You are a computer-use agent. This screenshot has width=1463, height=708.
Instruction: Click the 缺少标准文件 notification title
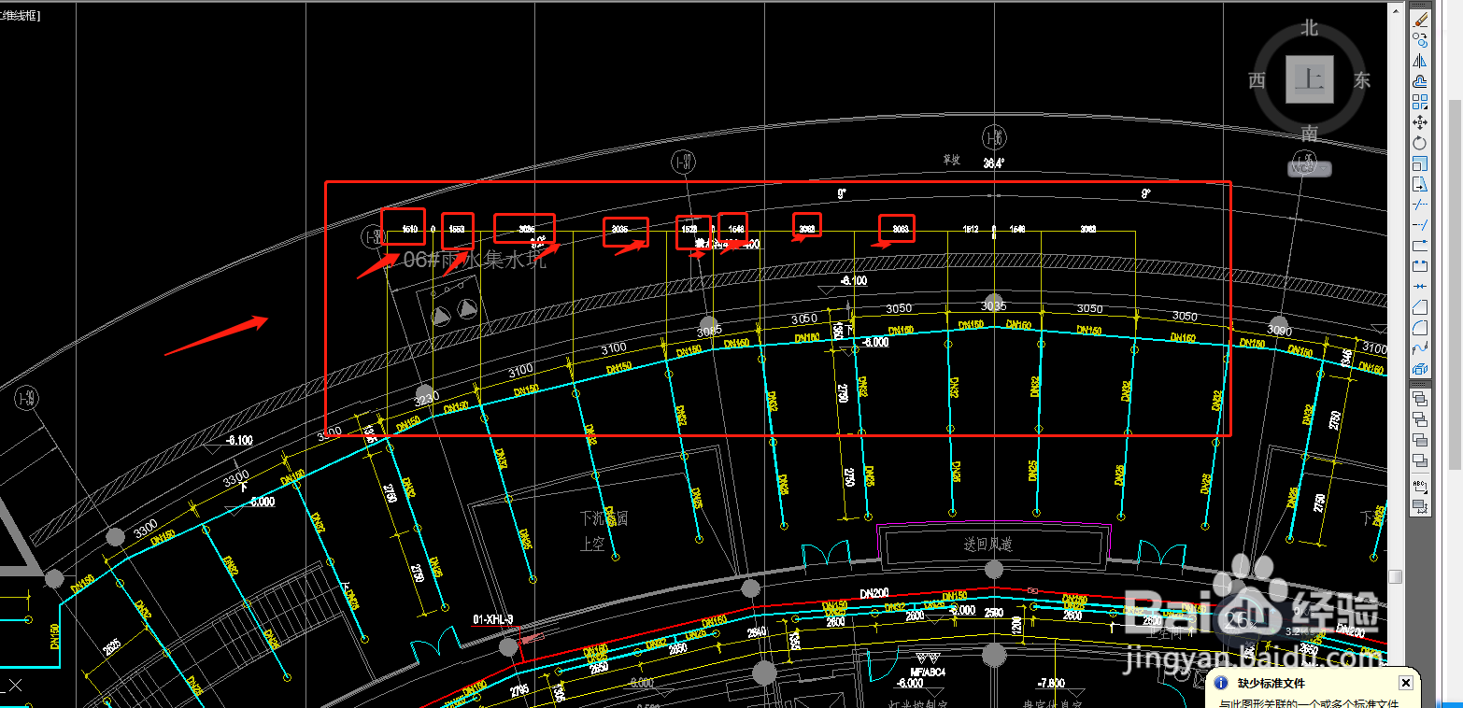point(1271,685)
